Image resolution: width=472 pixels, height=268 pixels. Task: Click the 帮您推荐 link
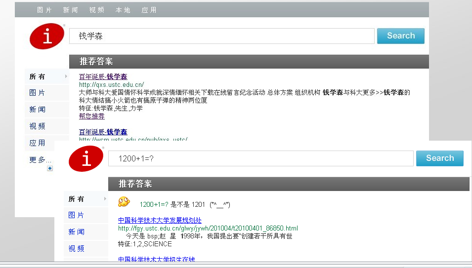point(92,116)
